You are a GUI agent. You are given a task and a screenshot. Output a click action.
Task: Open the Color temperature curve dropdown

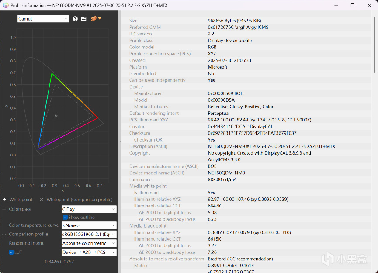click(x=89, y=225)
